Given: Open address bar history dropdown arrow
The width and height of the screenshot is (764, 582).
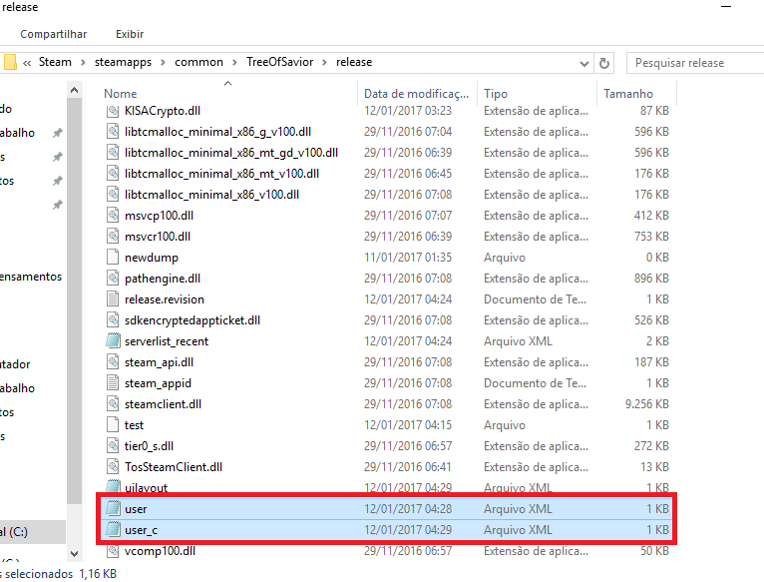Looking at the screenshot, I should [582, 63].
